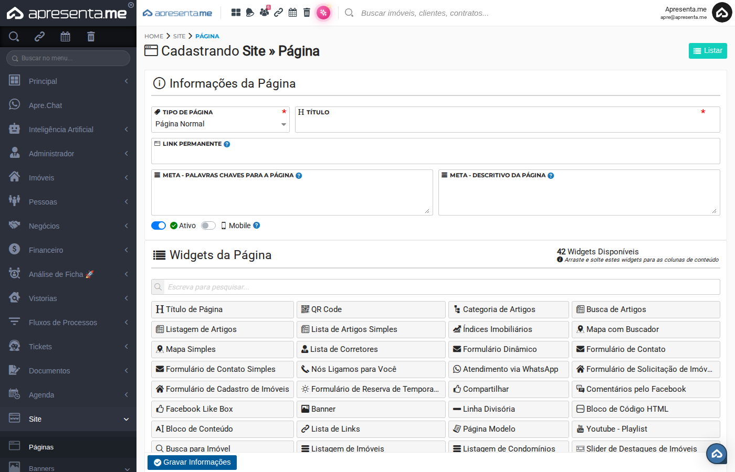This screenshot has height=472, width=735.
Task: Select the Youtube - Playlist widget
Action: (x=645, y=429)
